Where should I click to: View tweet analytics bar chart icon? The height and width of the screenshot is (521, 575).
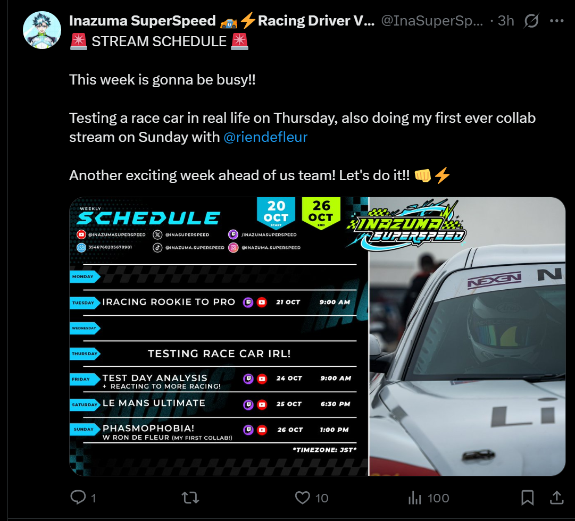415,498
